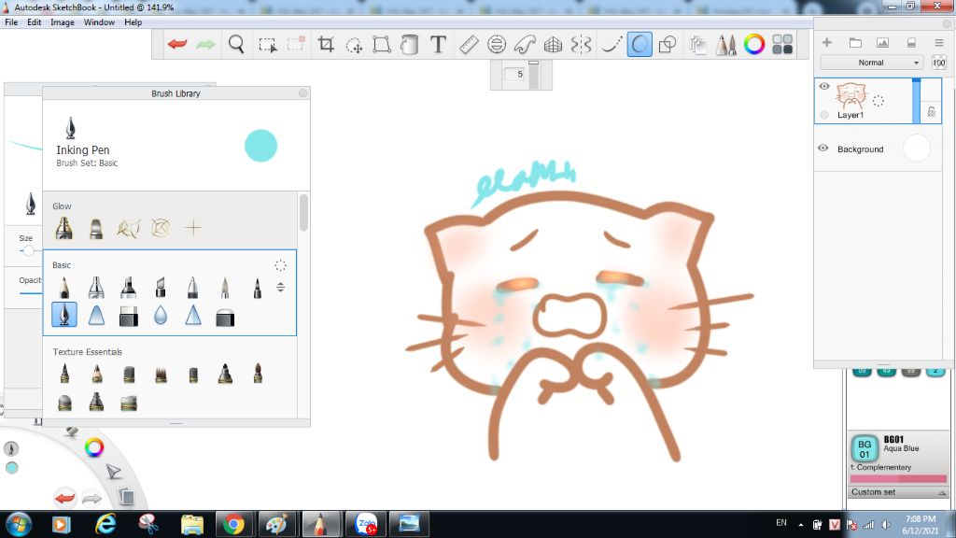Select the Airbrush in Basic set
956x538 pixels.
tap(96, 288)
